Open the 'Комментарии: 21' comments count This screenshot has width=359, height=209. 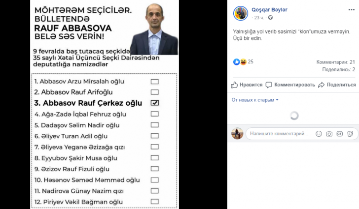[x=335, y=62]
